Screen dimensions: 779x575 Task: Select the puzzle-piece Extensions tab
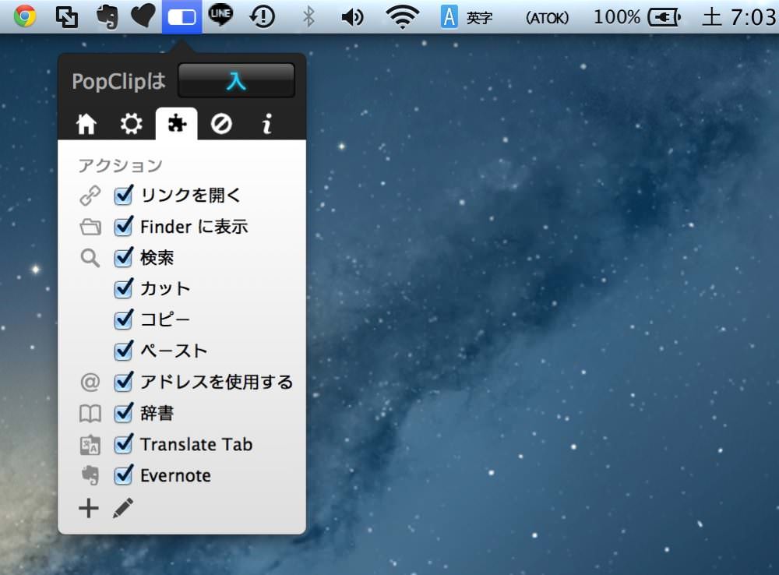176,123
